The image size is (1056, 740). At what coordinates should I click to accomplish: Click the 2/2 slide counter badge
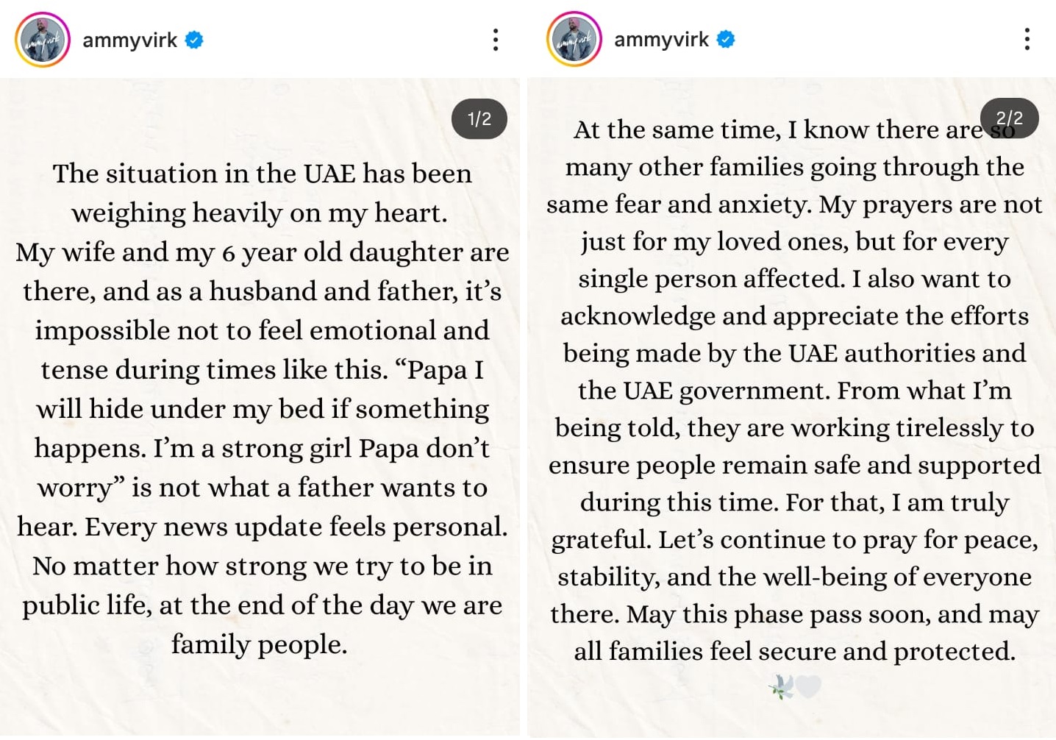[x=1009, y=118]
